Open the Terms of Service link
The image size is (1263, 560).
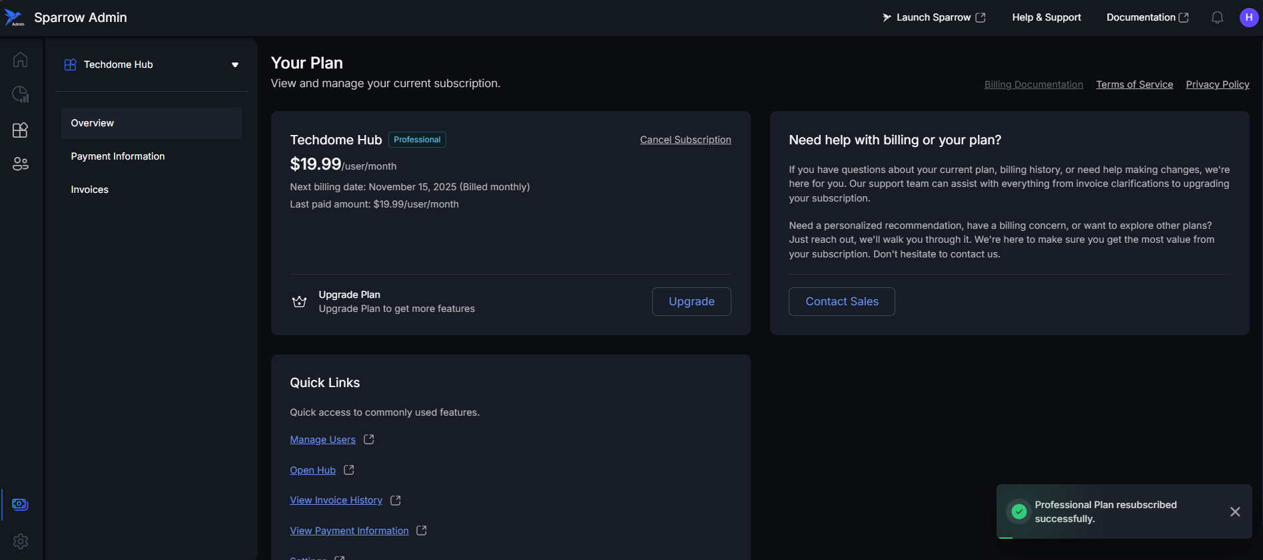click(x=1134, y=84)
